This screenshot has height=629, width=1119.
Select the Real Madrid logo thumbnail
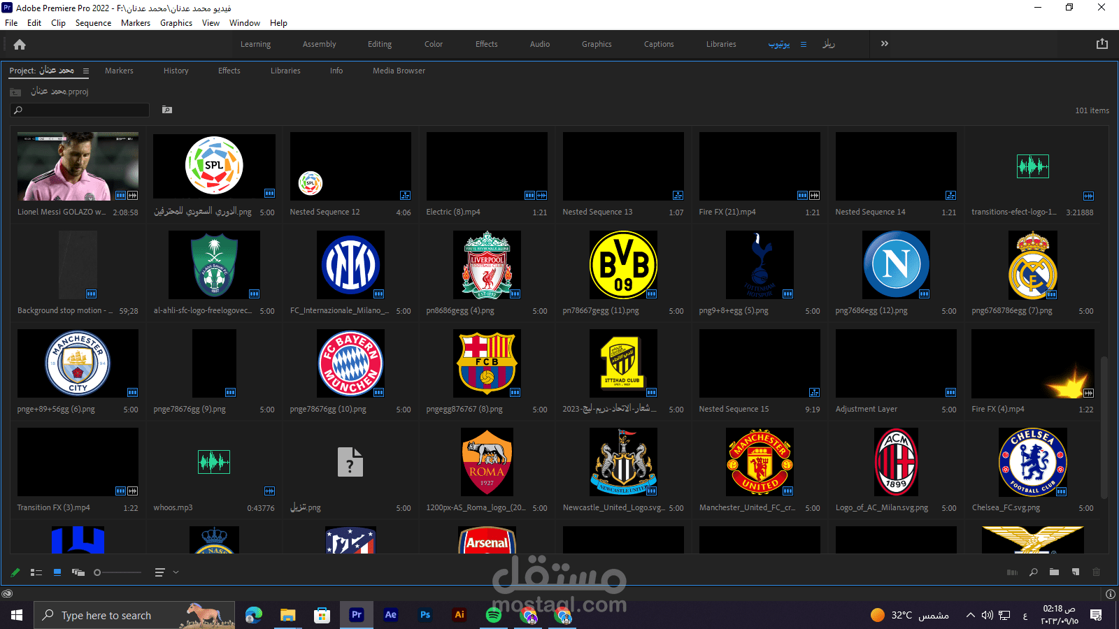click(x=1033, y=265)
